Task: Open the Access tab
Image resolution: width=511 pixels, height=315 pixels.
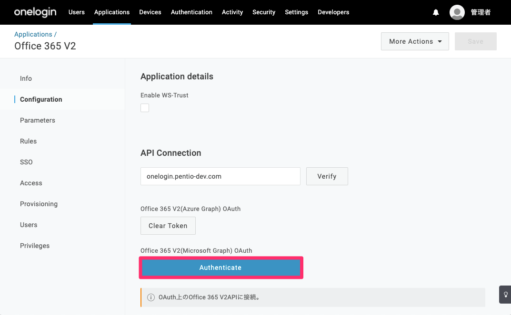Action: pos(31,183)
